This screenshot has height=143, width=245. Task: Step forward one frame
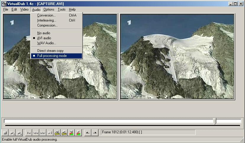coord(43,133)
